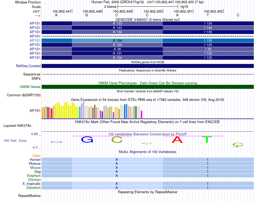Click the Layered H3K27Ac track label
Screen dimensions: 254x202
click(17, 126)
